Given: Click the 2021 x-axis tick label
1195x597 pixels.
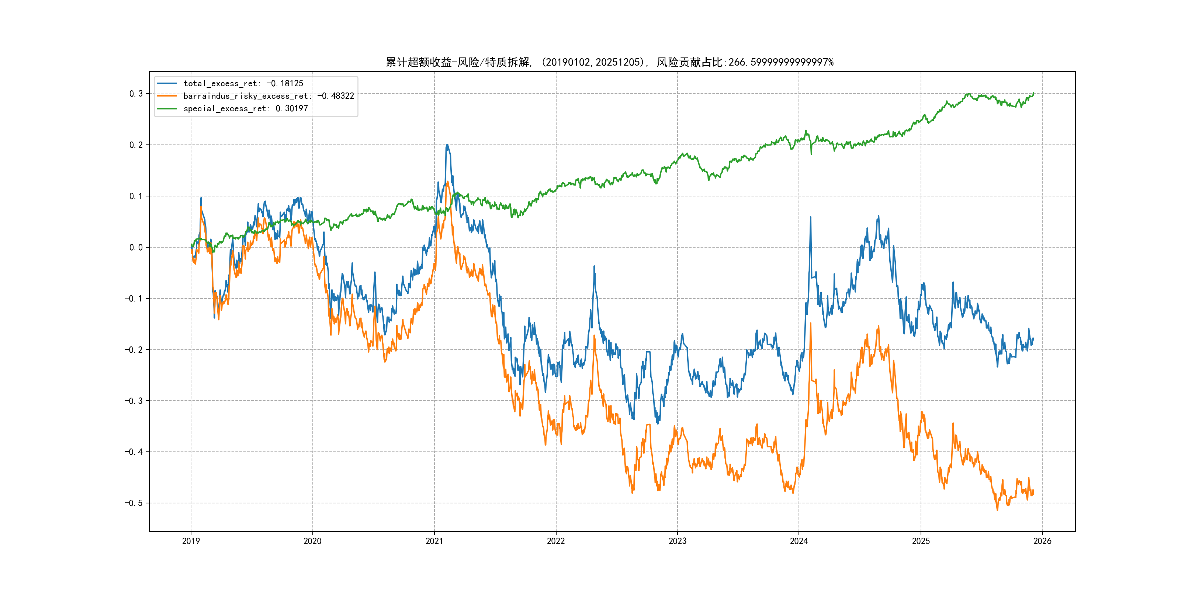Looking at the screenshot, I should tap(434, 541).
